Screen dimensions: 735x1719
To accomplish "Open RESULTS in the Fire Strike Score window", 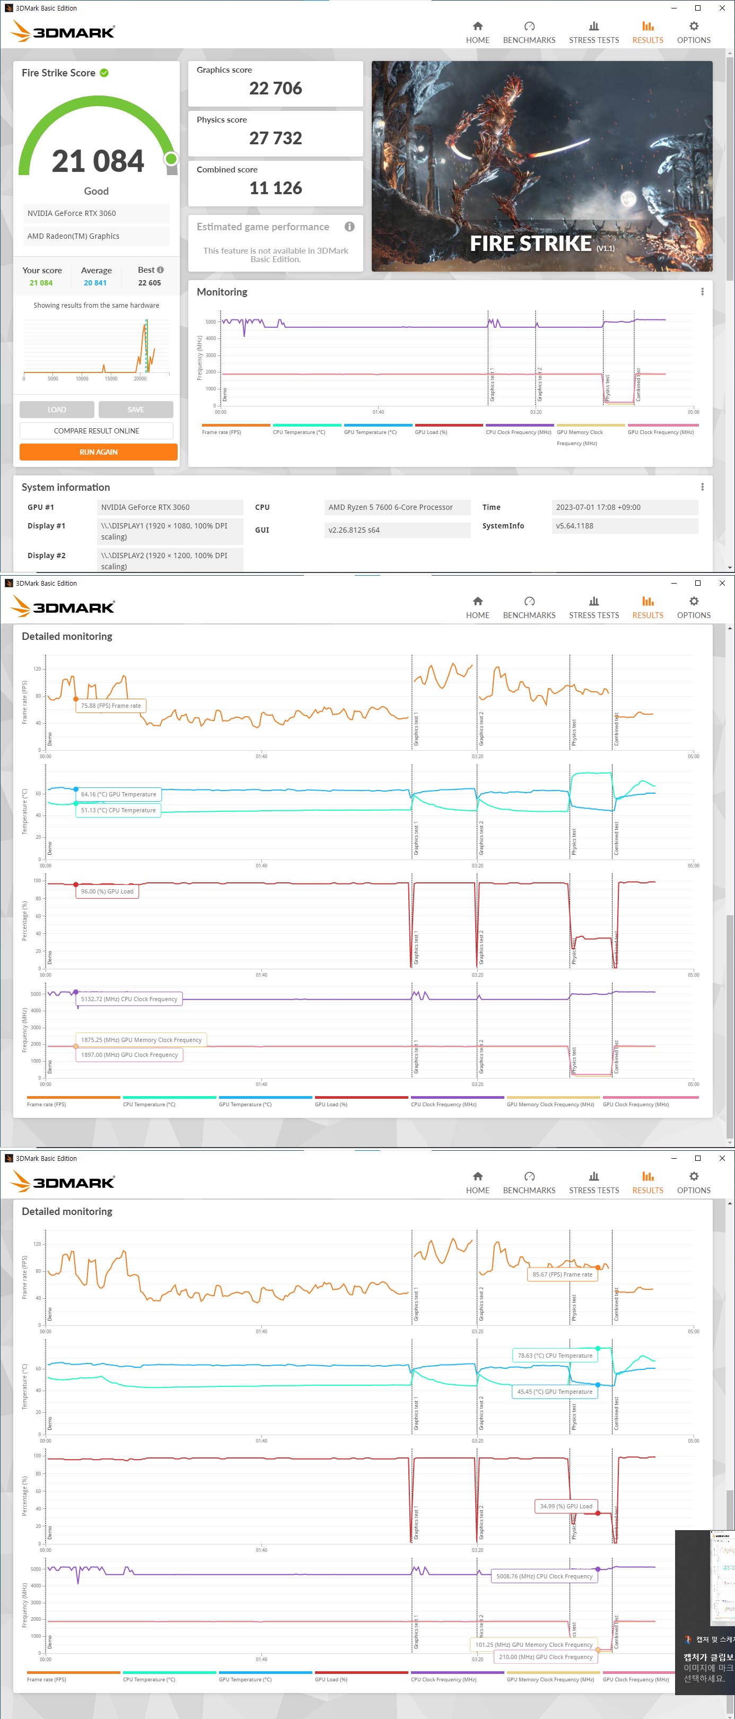I will tap(647, 32).
